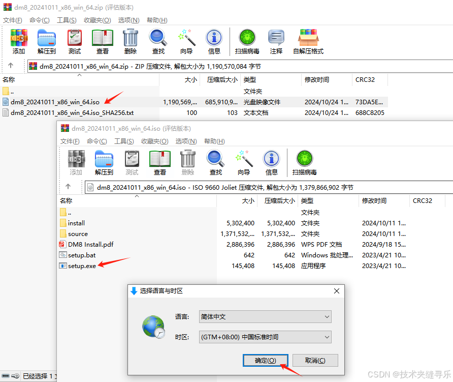Close the 选择语言与时区 dialog
Image resolution: width=453 pixels, height=382 pixels.
(337, 291)
